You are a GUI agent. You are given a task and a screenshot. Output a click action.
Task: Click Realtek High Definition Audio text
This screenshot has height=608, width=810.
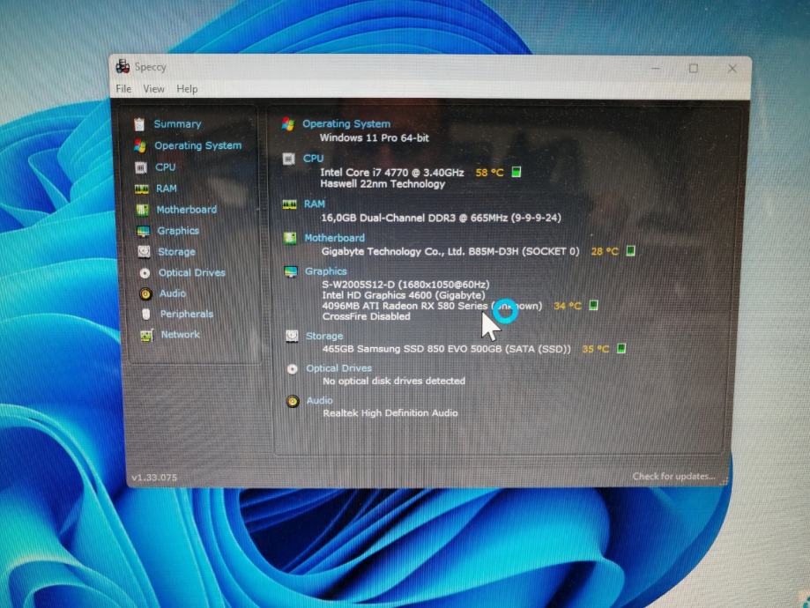coord(390,413)
